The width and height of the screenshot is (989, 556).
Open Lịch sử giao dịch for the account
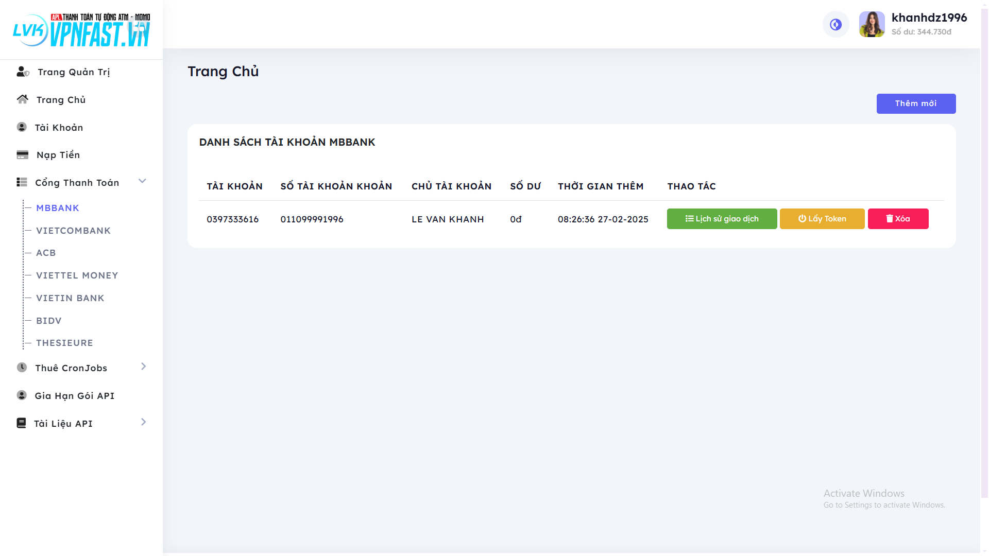click(x=722, y=219)
